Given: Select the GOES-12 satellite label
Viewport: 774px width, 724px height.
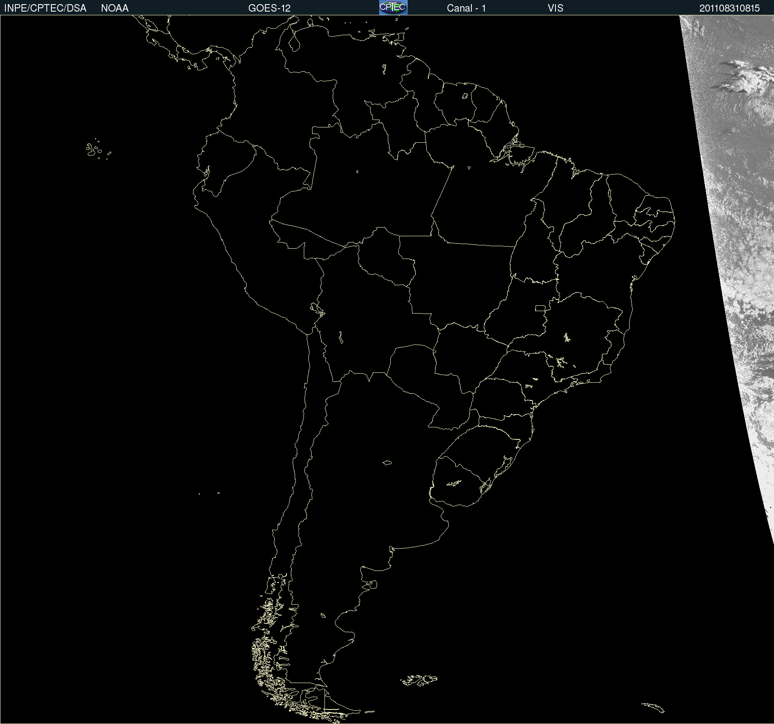Looking at the screenshot, I should pyautogui.click(x=269, y=8).
